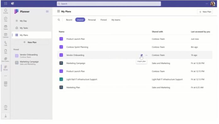
Task: Open pinned Marketing Campaign in sidebar
Action: coord(31,63)
